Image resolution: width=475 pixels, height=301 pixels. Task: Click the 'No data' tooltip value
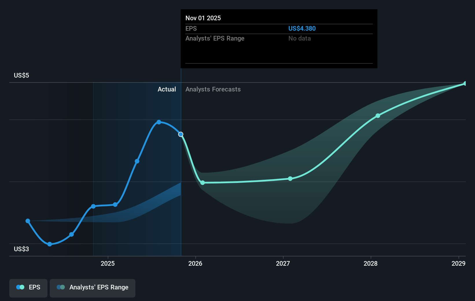point(299,38)
